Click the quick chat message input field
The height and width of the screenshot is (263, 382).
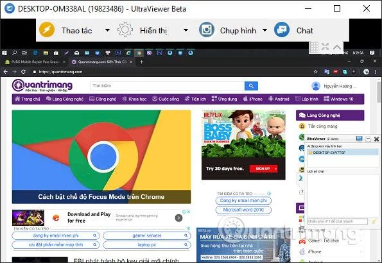[338, 221]
